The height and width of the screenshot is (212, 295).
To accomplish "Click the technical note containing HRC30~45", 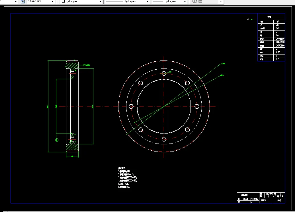I will (128, 181).
